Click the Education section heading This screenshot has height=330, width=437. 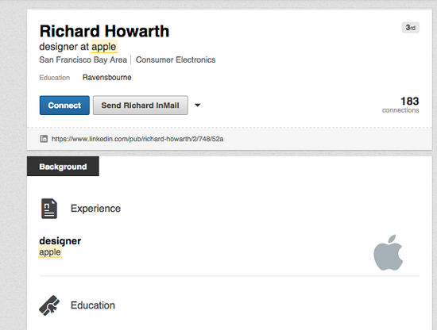coord(93,305)
